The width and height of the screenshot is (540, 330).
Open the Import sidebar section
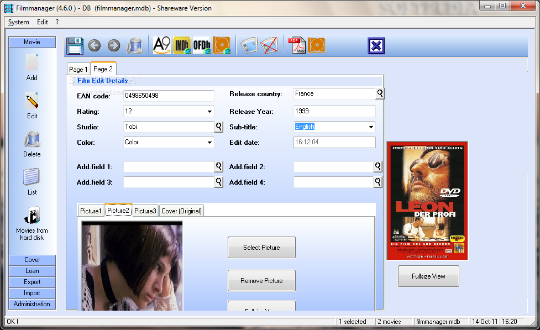tap(32, 293)
